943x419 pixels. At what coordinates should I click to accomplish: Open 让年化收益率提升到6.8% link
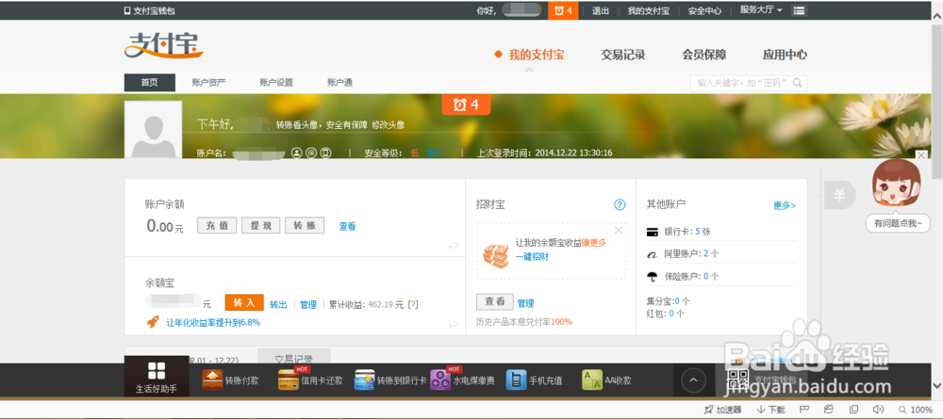[x=213, y=322]
